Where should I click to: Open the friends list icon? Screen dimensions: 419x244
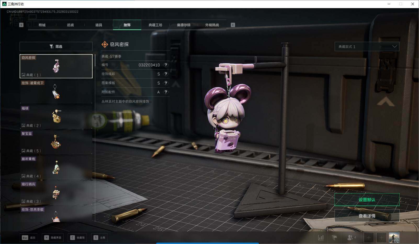click(x=350, y=238)
